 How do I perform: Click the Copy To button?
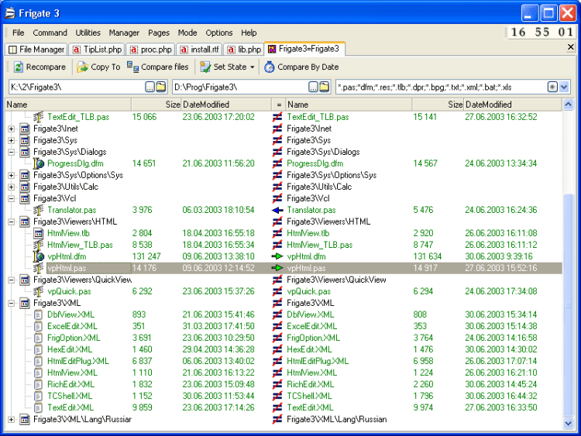coord(98,67)
